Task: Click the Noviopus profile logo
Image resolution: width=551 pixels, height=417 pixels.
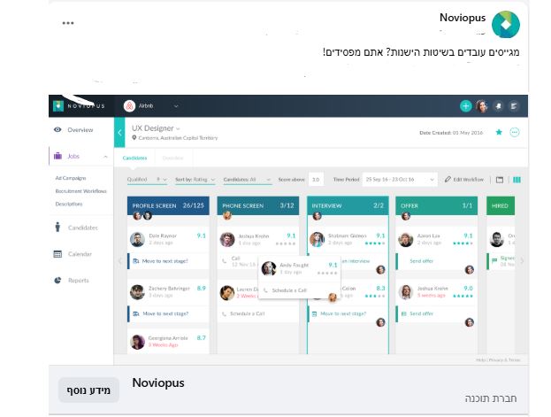Action: (x=506, y=25)
